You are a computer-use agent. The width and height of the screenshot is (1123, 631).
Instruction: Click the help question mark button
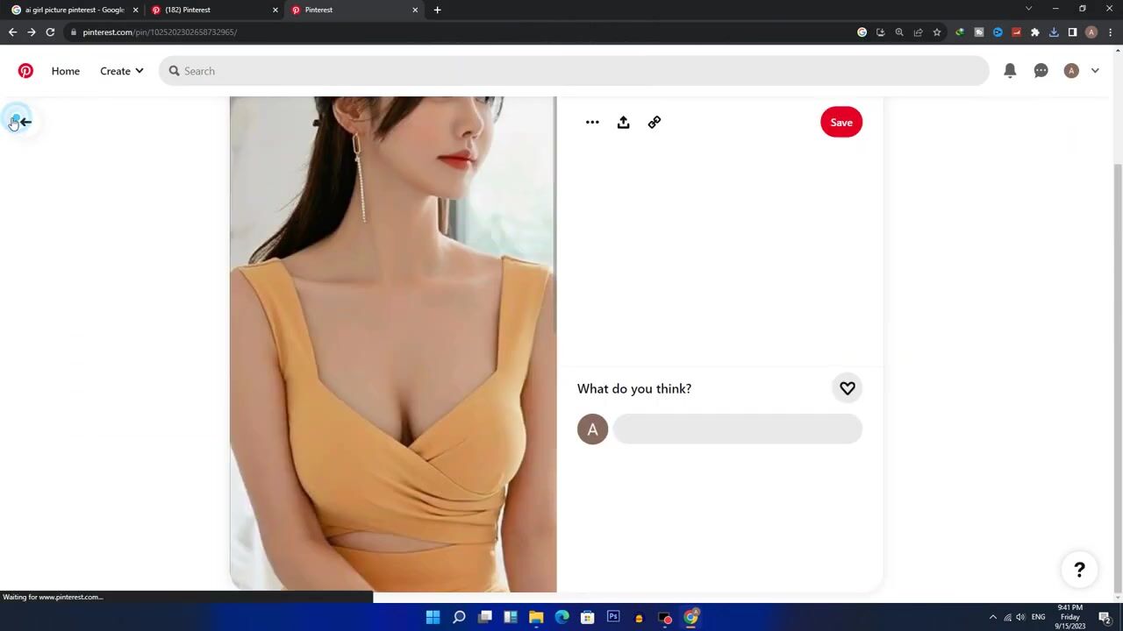click(x=1079, y=570)
